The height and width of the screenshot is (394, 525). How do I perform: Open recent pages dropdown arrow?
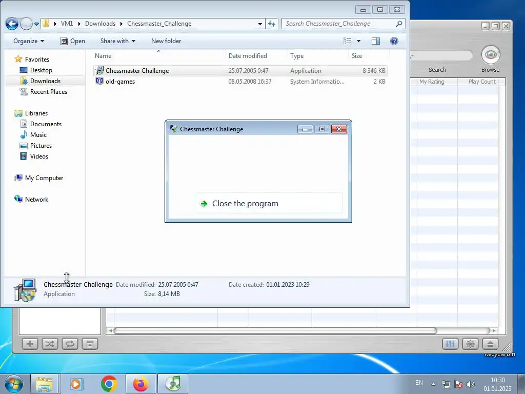(x=36, y=24)
